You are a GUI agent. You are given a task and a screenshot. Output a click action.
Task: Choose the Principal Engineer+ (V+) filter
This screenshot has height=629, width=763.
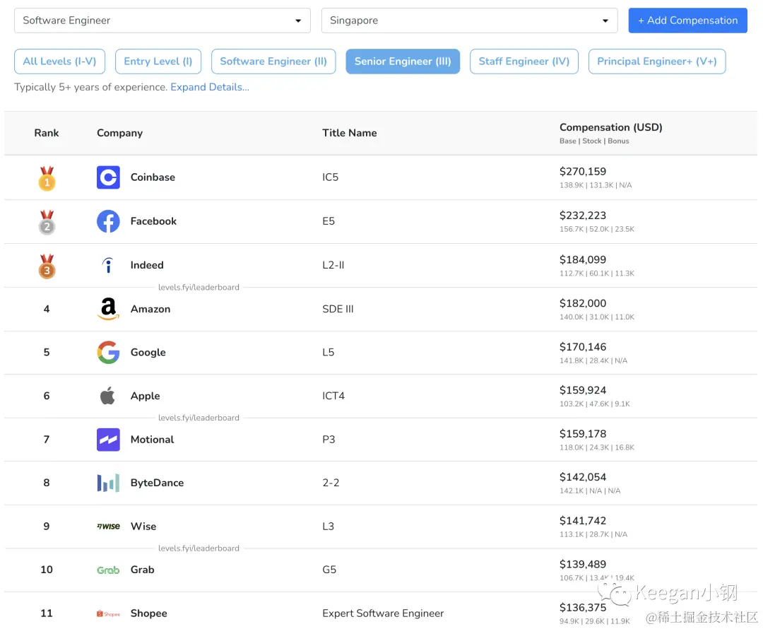(x=656, y=61)
